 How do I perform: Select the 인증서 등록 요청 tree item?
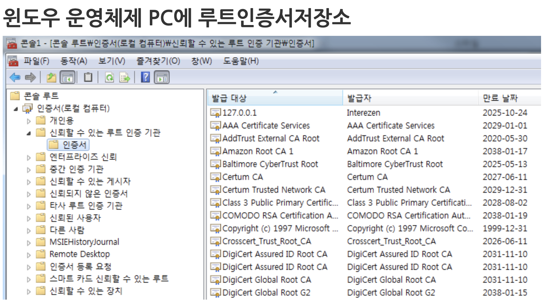tap(80, 266)
